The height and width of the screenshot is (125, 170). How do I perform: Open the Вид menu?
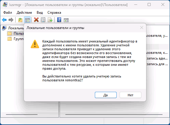click(x=40, y=13)
